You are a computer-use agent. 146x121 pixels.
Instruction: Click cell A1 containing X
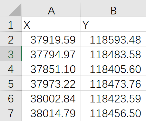[x=51, y=24]
